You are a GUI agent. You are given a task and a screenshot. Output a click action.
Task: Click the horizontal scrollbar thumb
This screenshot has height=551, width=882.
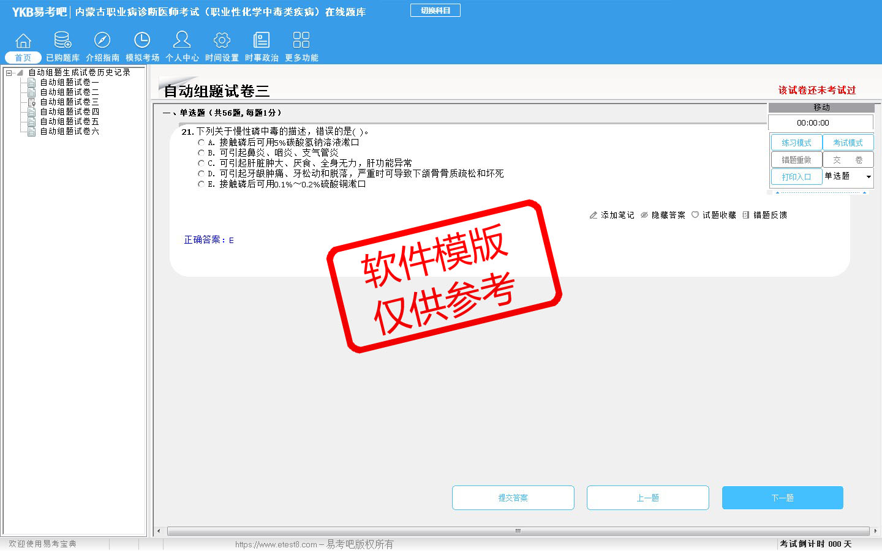pyautogui.click(x=518, y=531)
